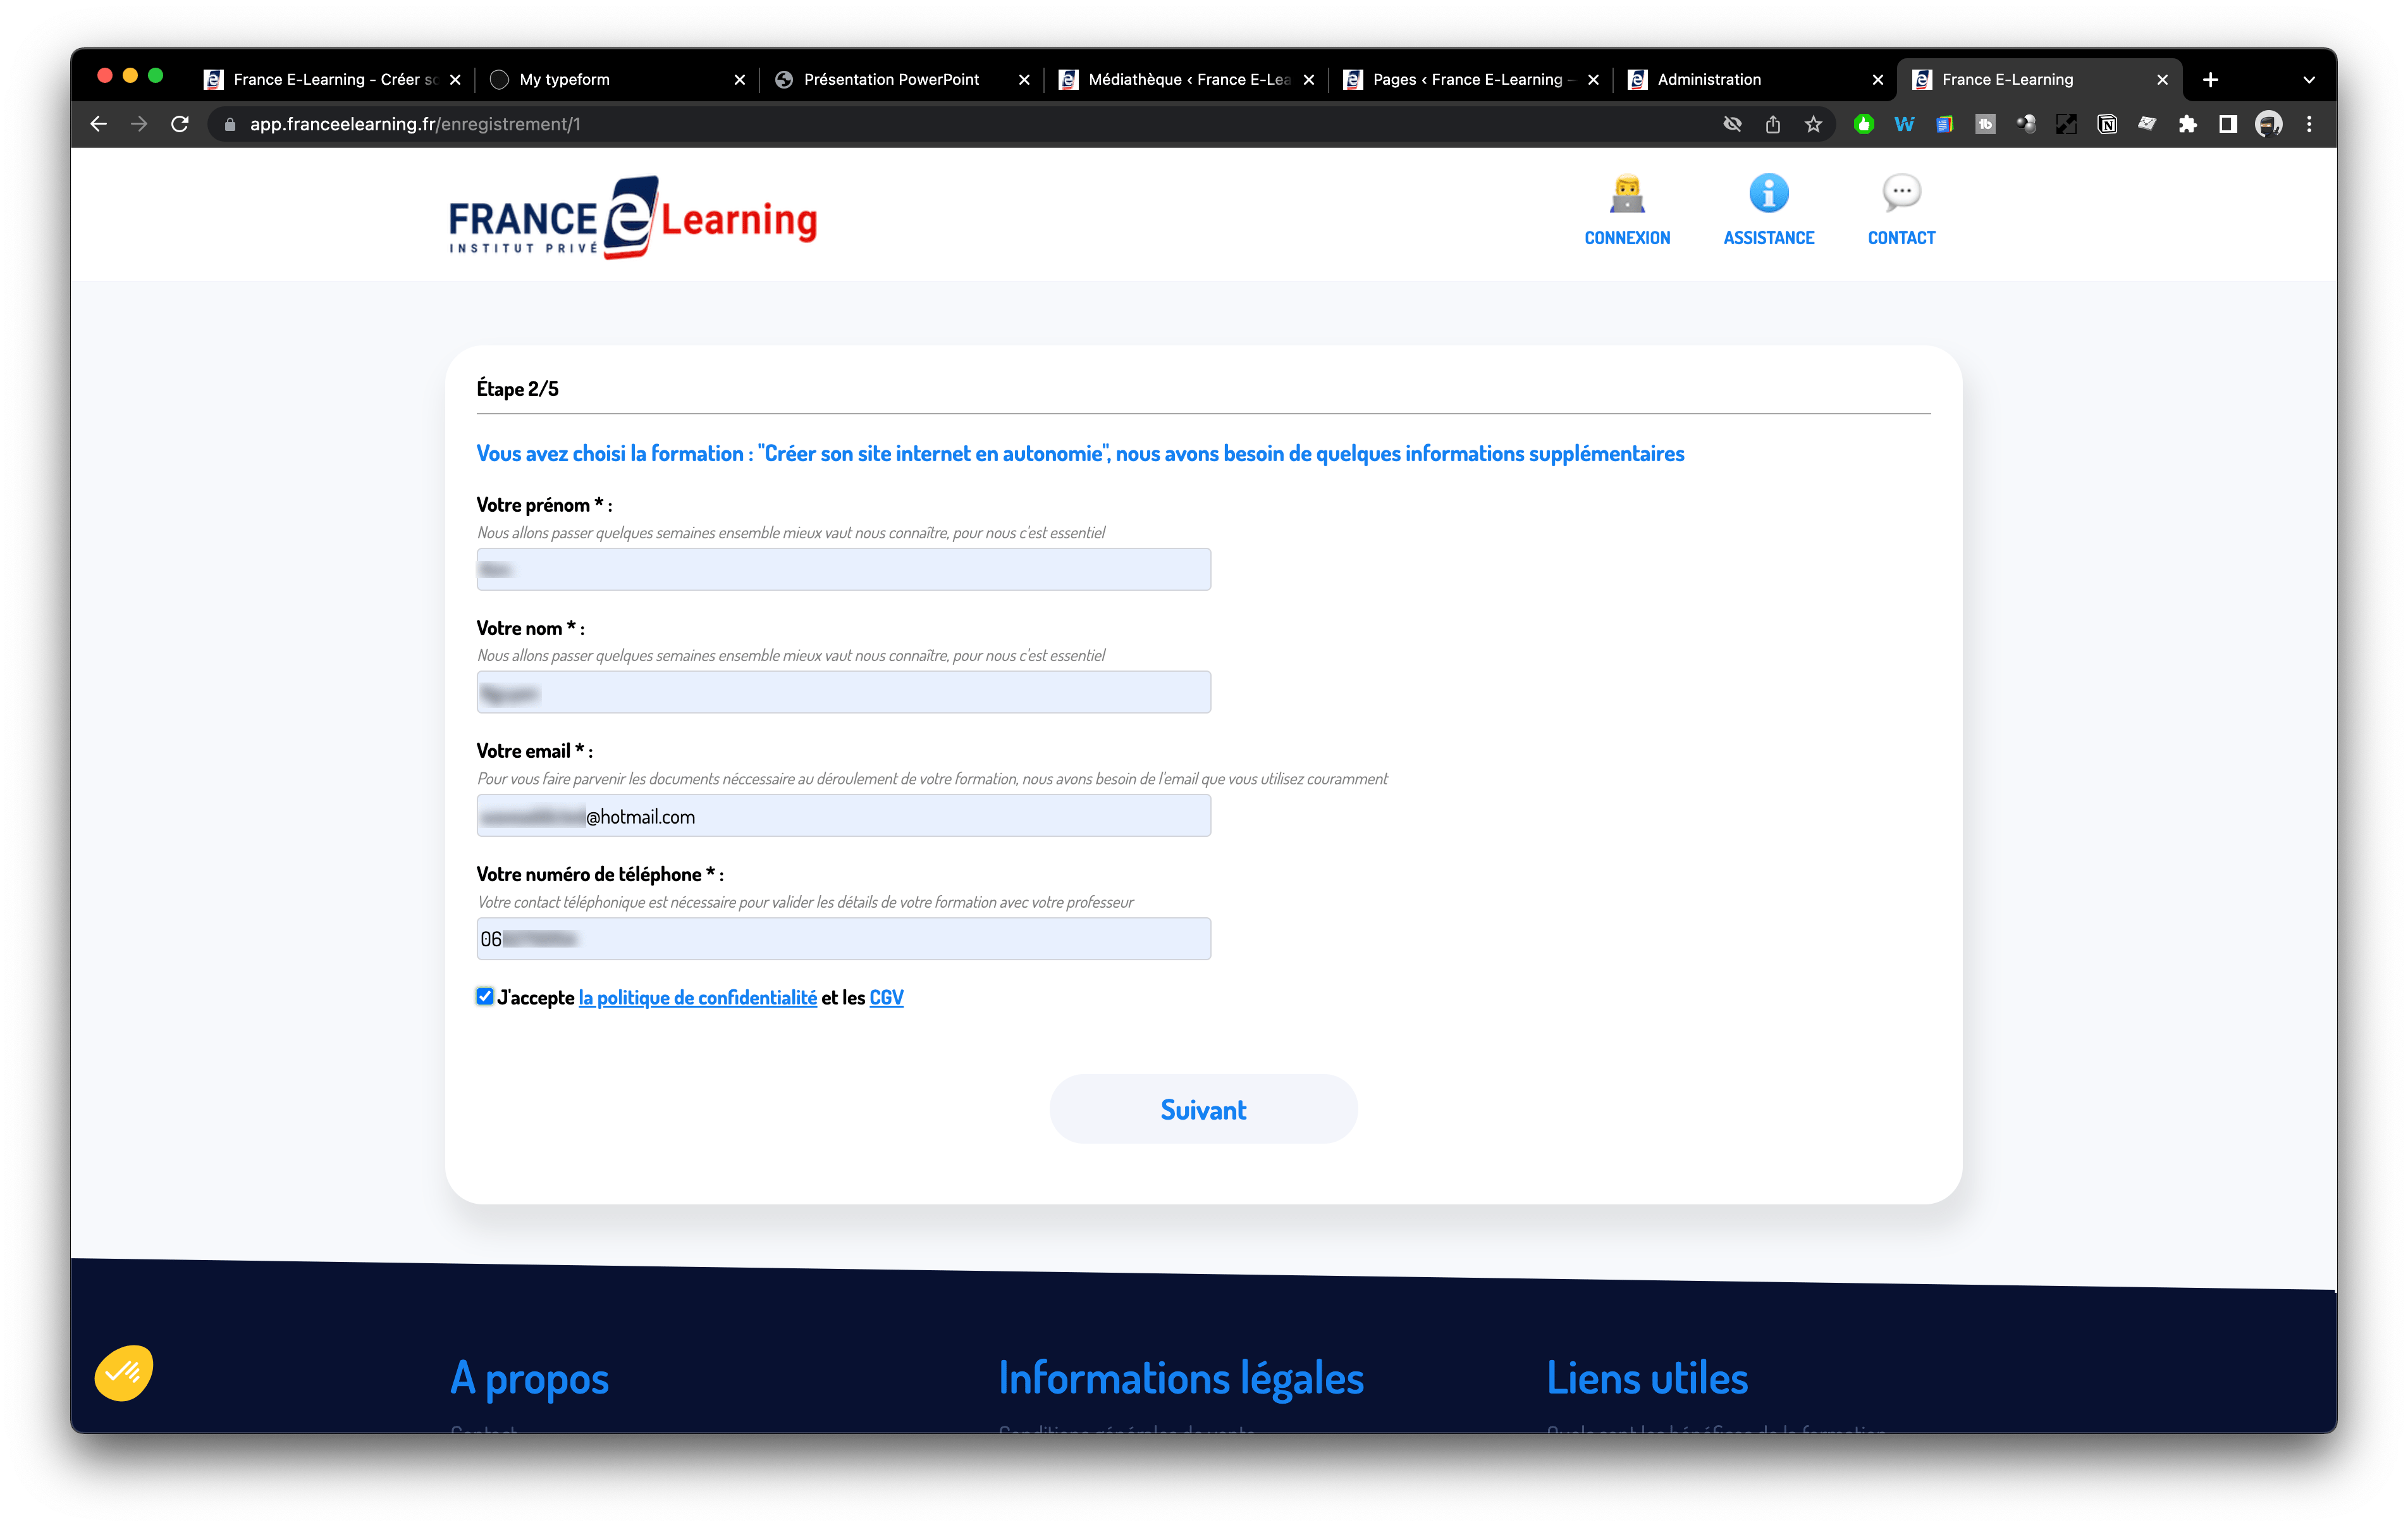Image resolution: width=2408 pixels, height=1527 pixels.
Task: Click the yellow checkmark floating widget
Action: 124,1373
